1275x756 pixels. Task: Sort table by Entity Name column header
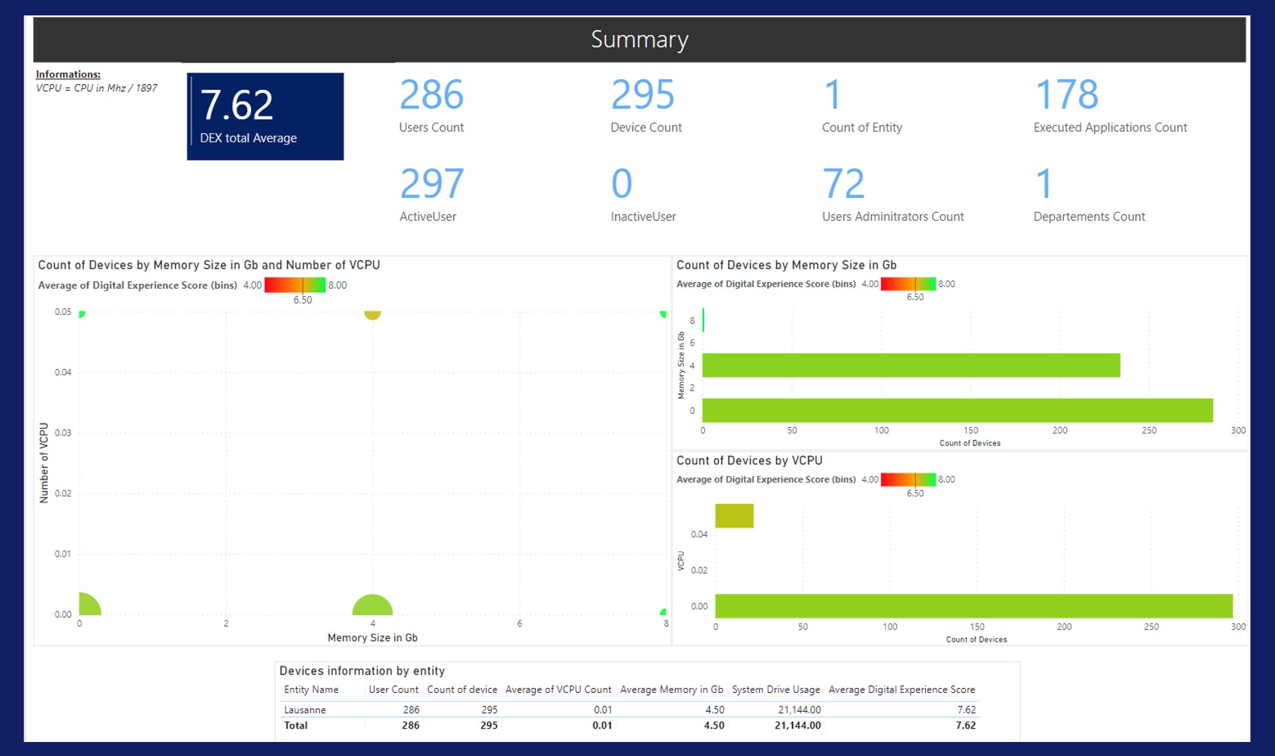(x=311, y=689)
